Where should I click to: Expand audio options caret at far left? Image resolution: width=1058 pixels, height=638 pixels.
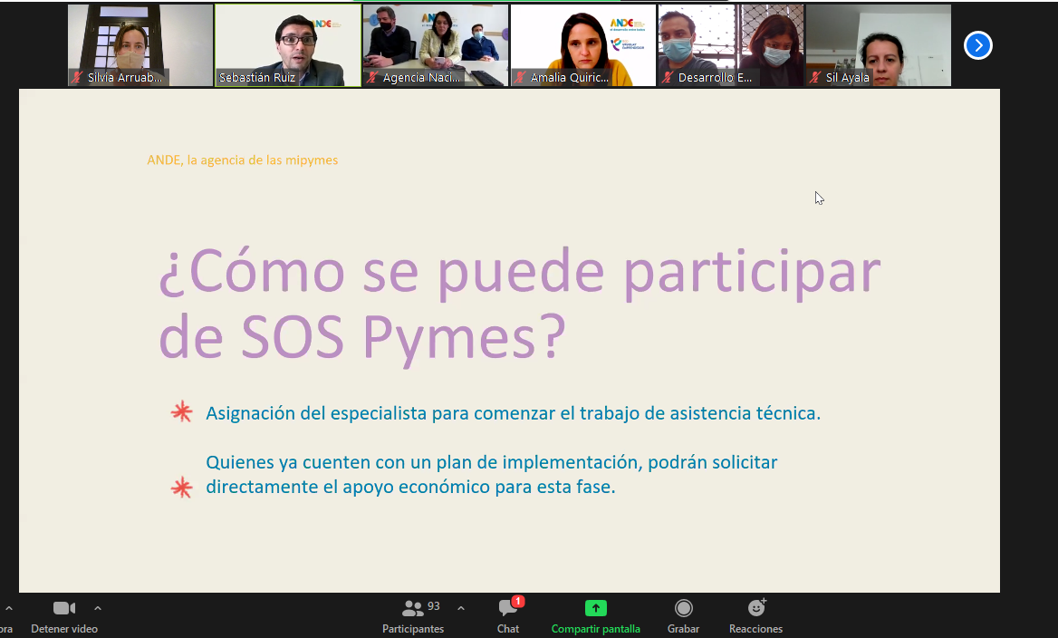(x=9, y=608)
